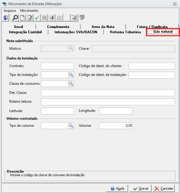Click the Ajuda help button
The width and height of the screenshot is (180, 193).
coord(117,189)
